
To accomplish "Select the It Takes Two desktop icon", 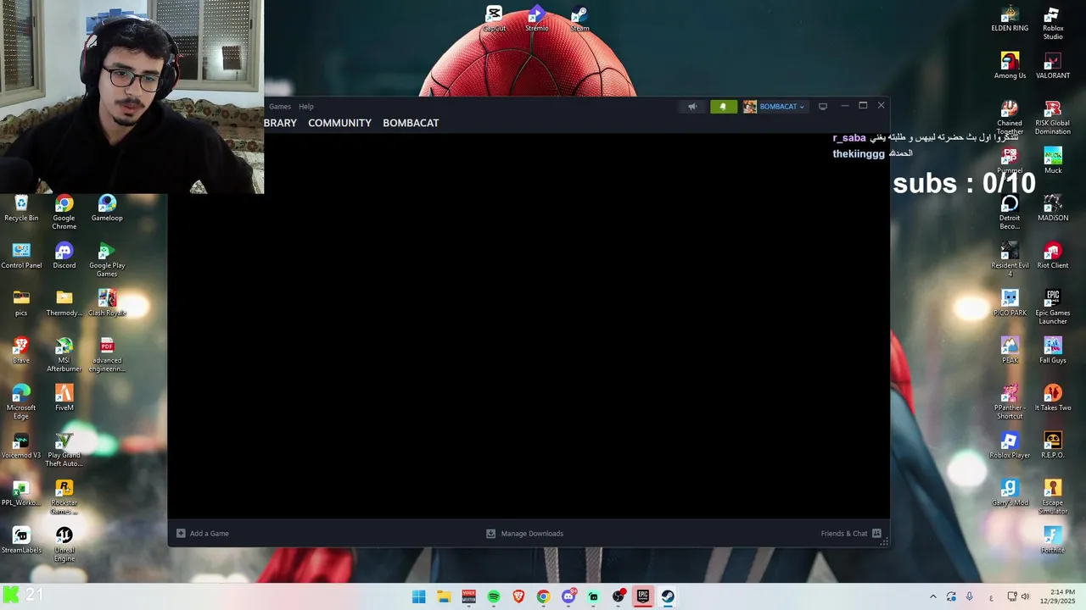I will coord(1053,398).
